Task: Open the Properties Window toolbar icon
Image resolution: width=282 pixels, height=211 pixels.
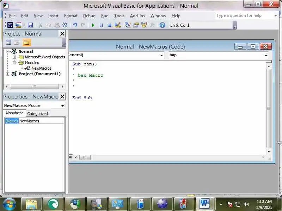Action: (x=136, y=25)
